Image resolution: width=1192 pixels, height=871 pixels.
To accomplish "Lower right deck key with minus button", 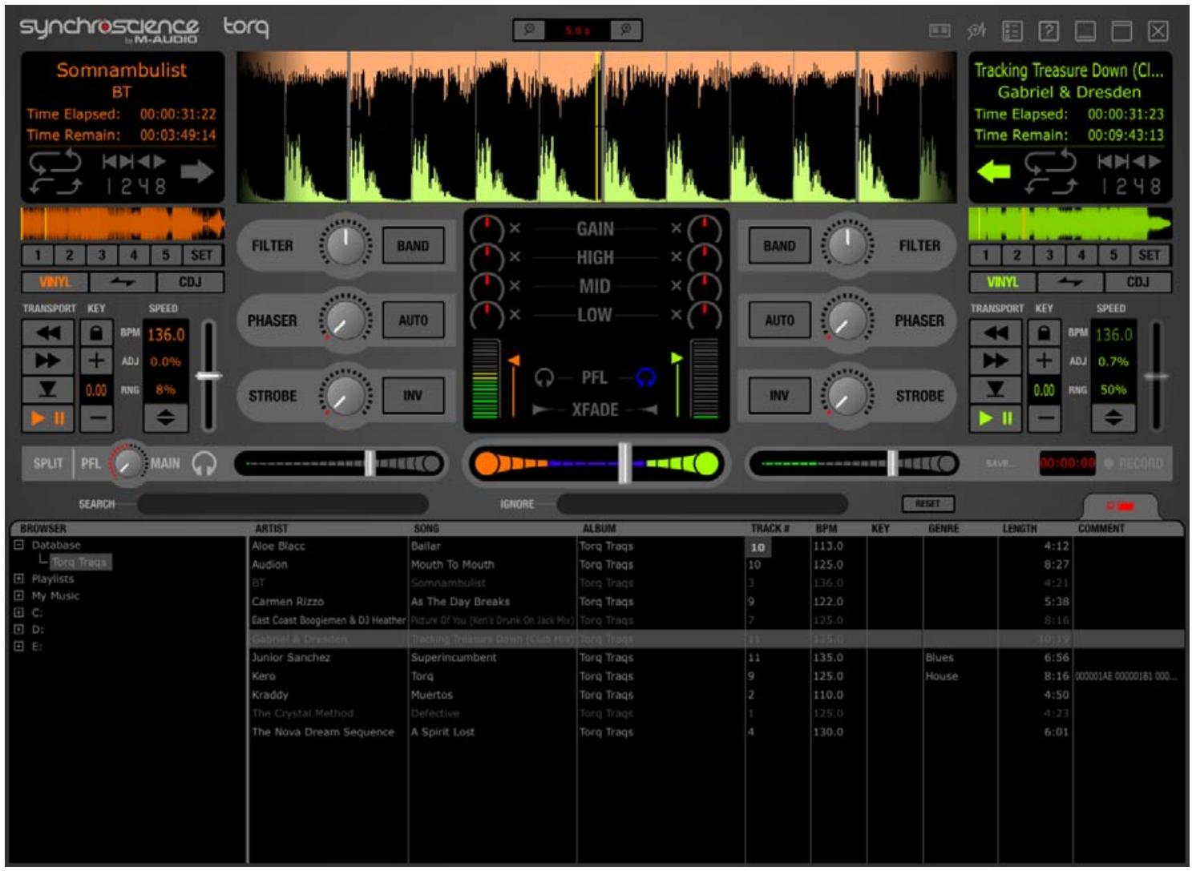I will 1044,417.
